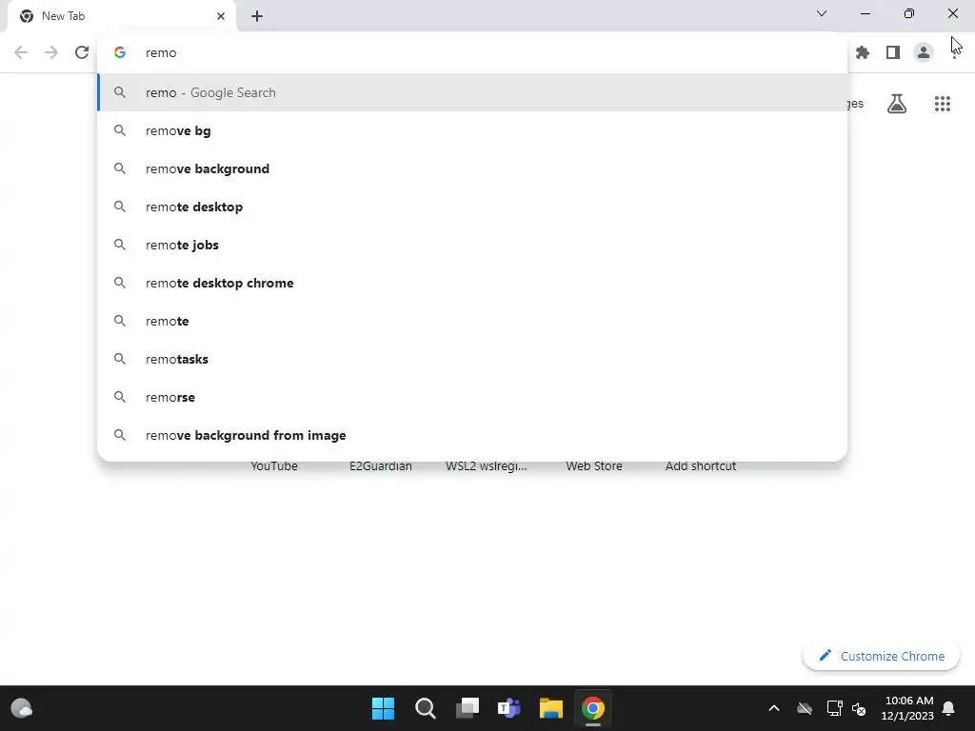Open File Explorer from taskbar
The height and width of the screenshot is (731, 975).
coord(551,708)
